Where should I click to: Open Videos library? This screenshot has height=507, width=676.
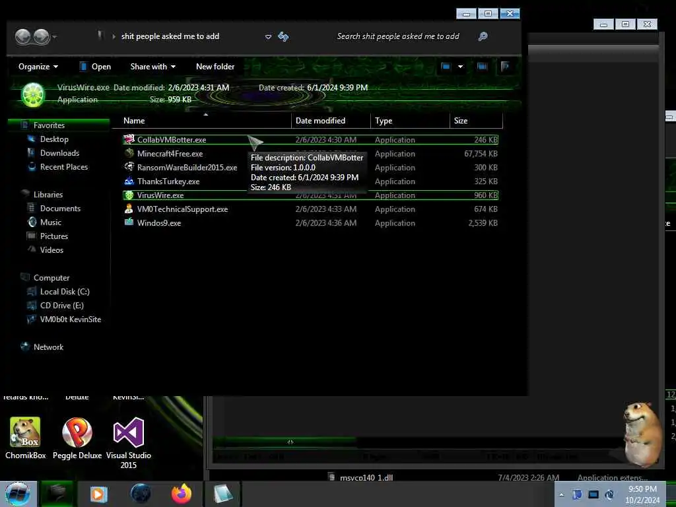(51, 250)
